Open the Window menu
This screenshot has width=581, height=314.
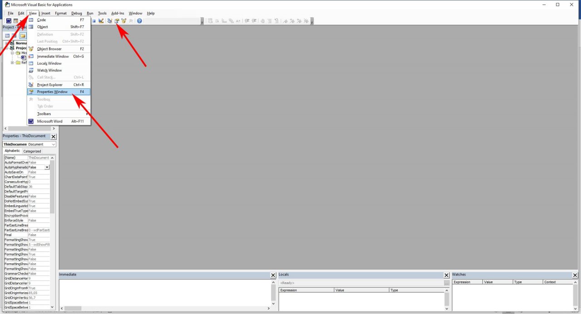click(135, 13)
